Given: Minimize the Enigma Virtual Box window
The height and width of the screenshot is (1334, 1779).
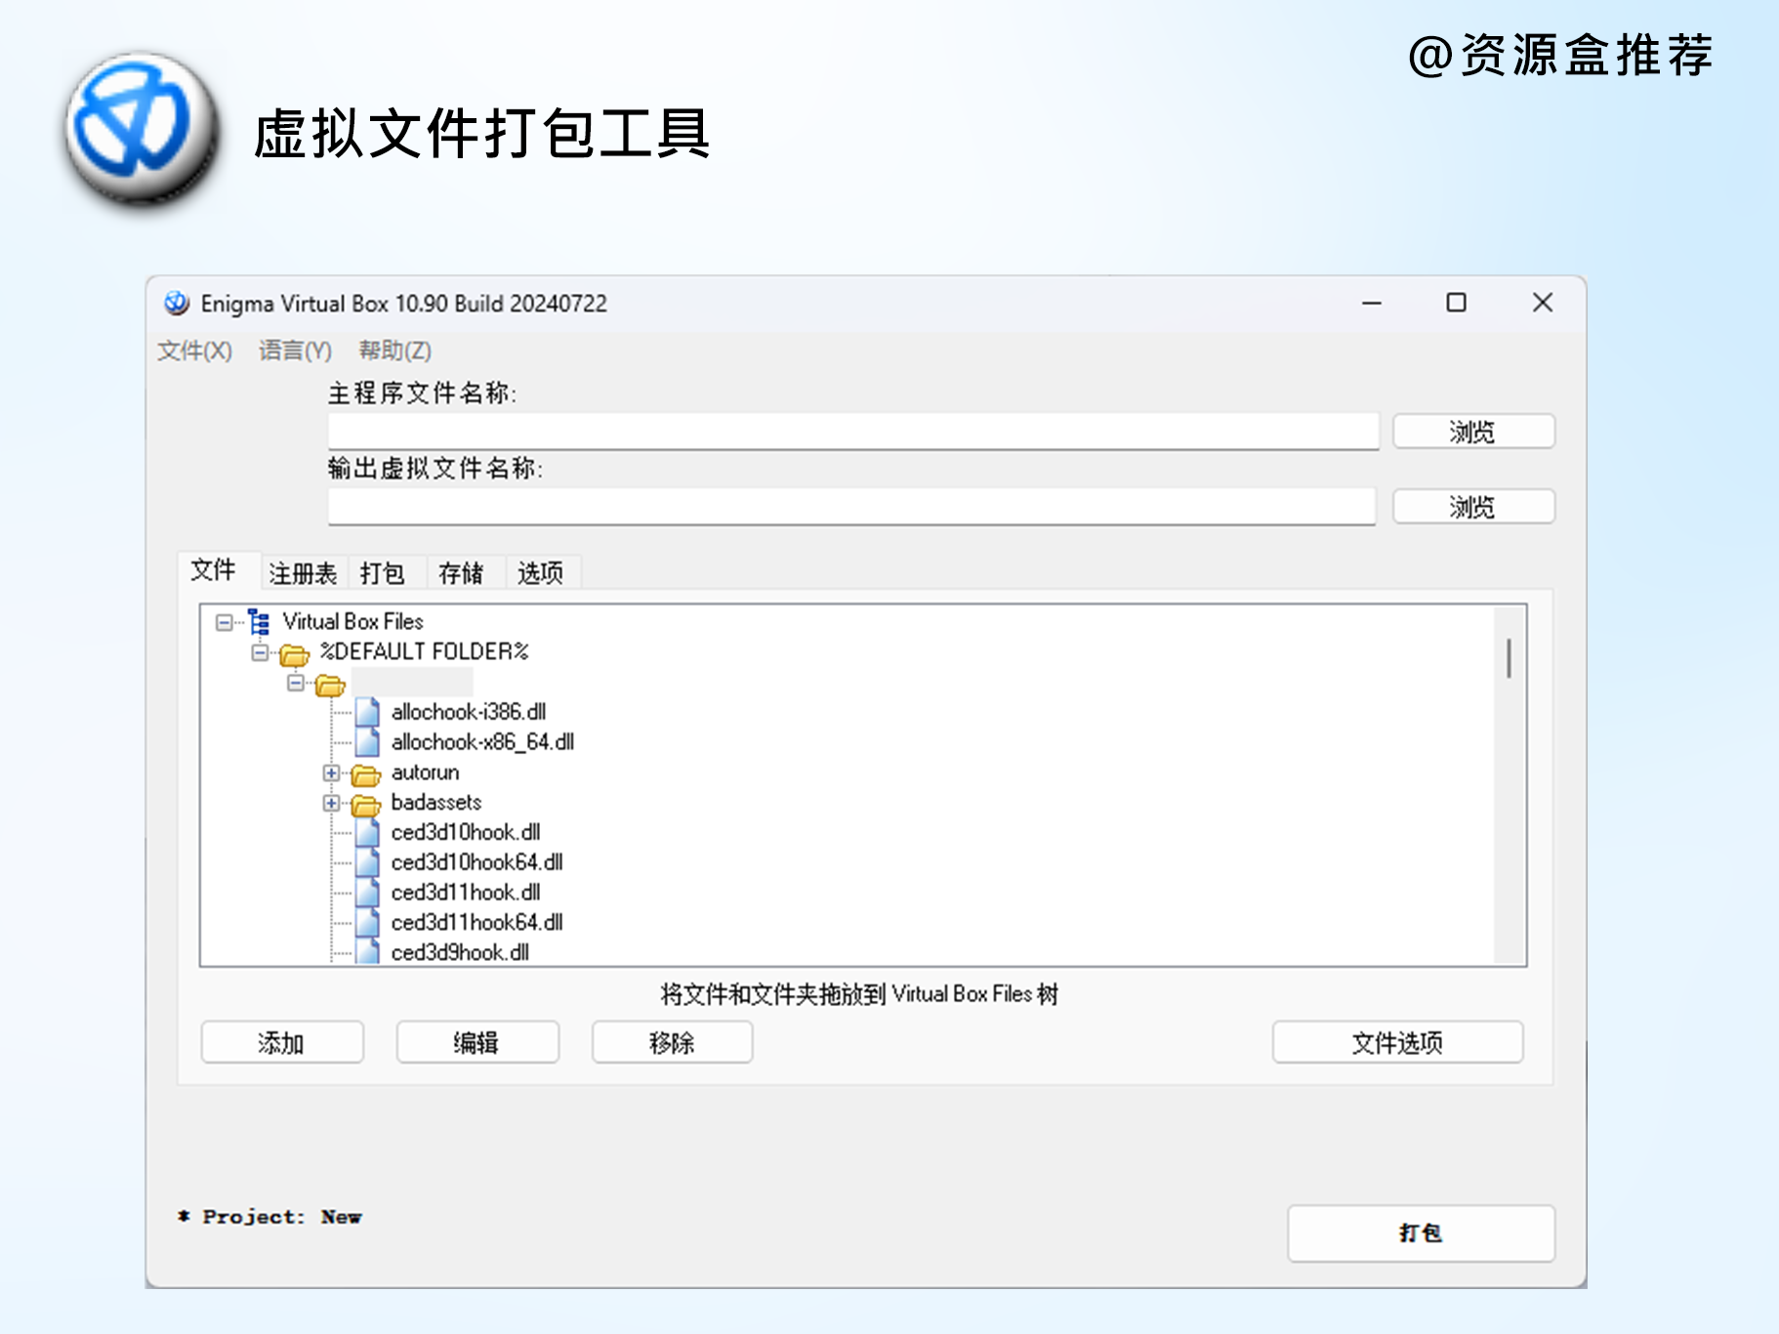Looking at the screenshot, I should [1372, 304].
